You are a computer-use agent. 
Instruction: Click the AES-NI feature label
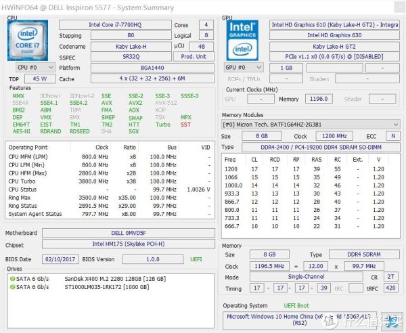click(x=21, y=131)
